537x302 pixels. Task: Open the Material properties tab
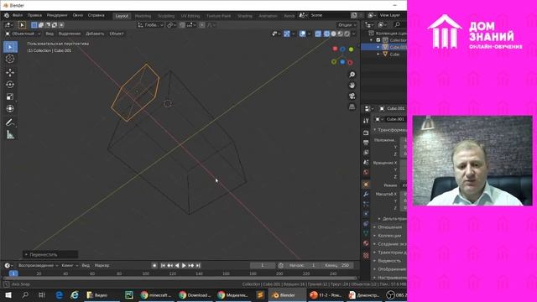pos(366,243)
